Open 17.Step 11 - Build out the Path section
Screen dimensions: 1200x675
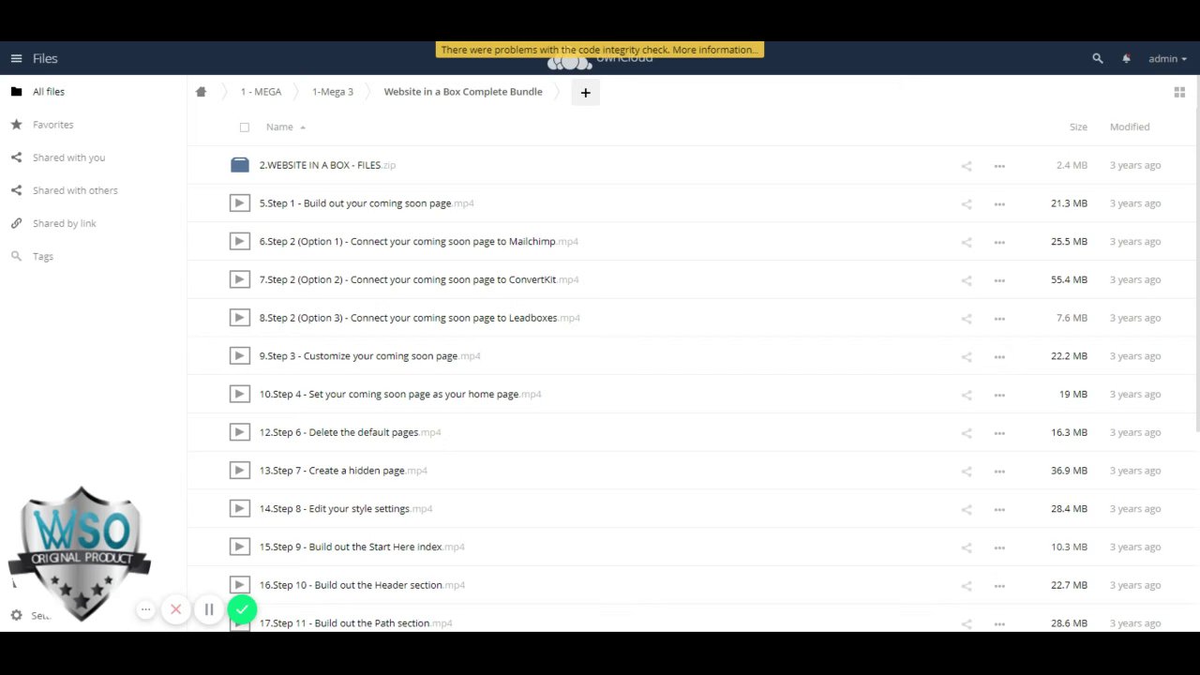(355, 623)
